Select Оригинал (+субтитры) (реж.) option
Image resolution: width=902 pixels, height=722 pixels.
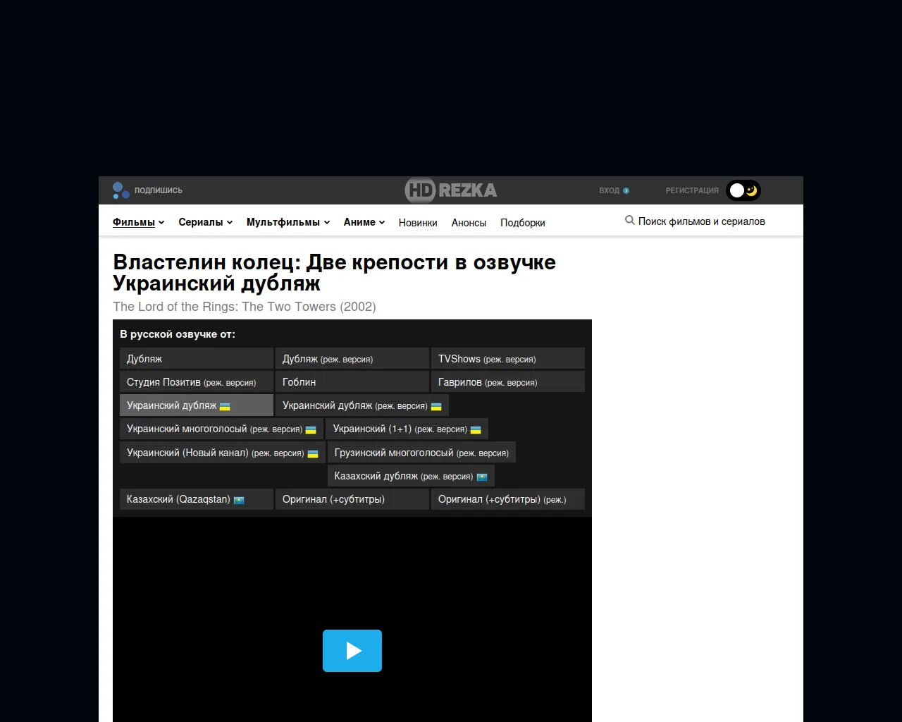[508, 499]
